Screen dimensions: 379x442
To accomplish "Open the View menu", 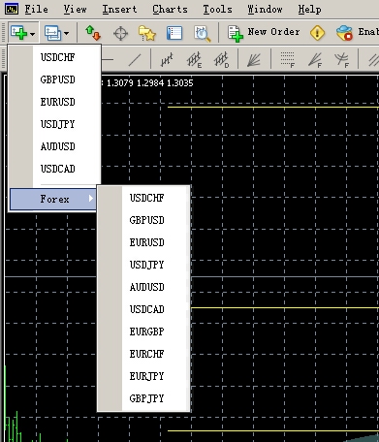I will tap(75, 9).
